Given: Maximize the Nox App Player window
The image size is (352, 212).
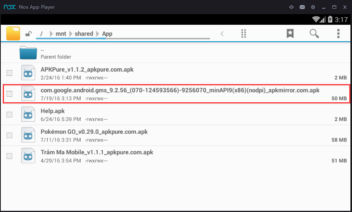Looking at the screenshot, I should (x=334, y=7).
